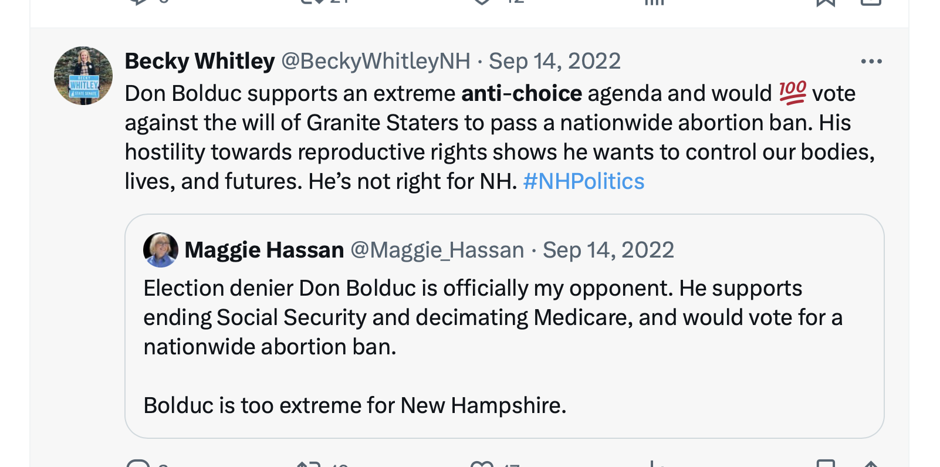Click the heart icon of the tweet above
The height and width of the screenshot is (467, 940).
[x=482, y=2]
